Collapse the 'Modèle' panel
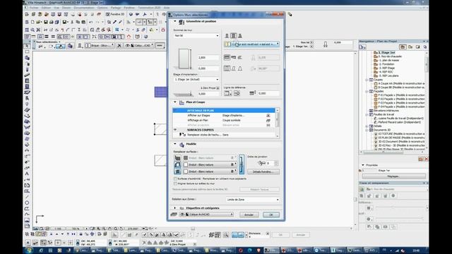 coord(174,144)
